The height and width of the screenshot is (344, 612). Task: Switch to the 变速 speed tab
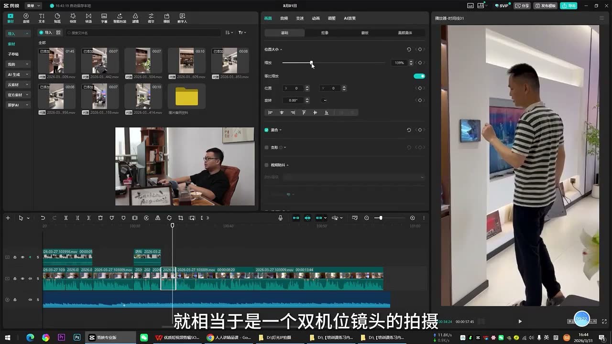pyautogui.click(x=300, y=18)
